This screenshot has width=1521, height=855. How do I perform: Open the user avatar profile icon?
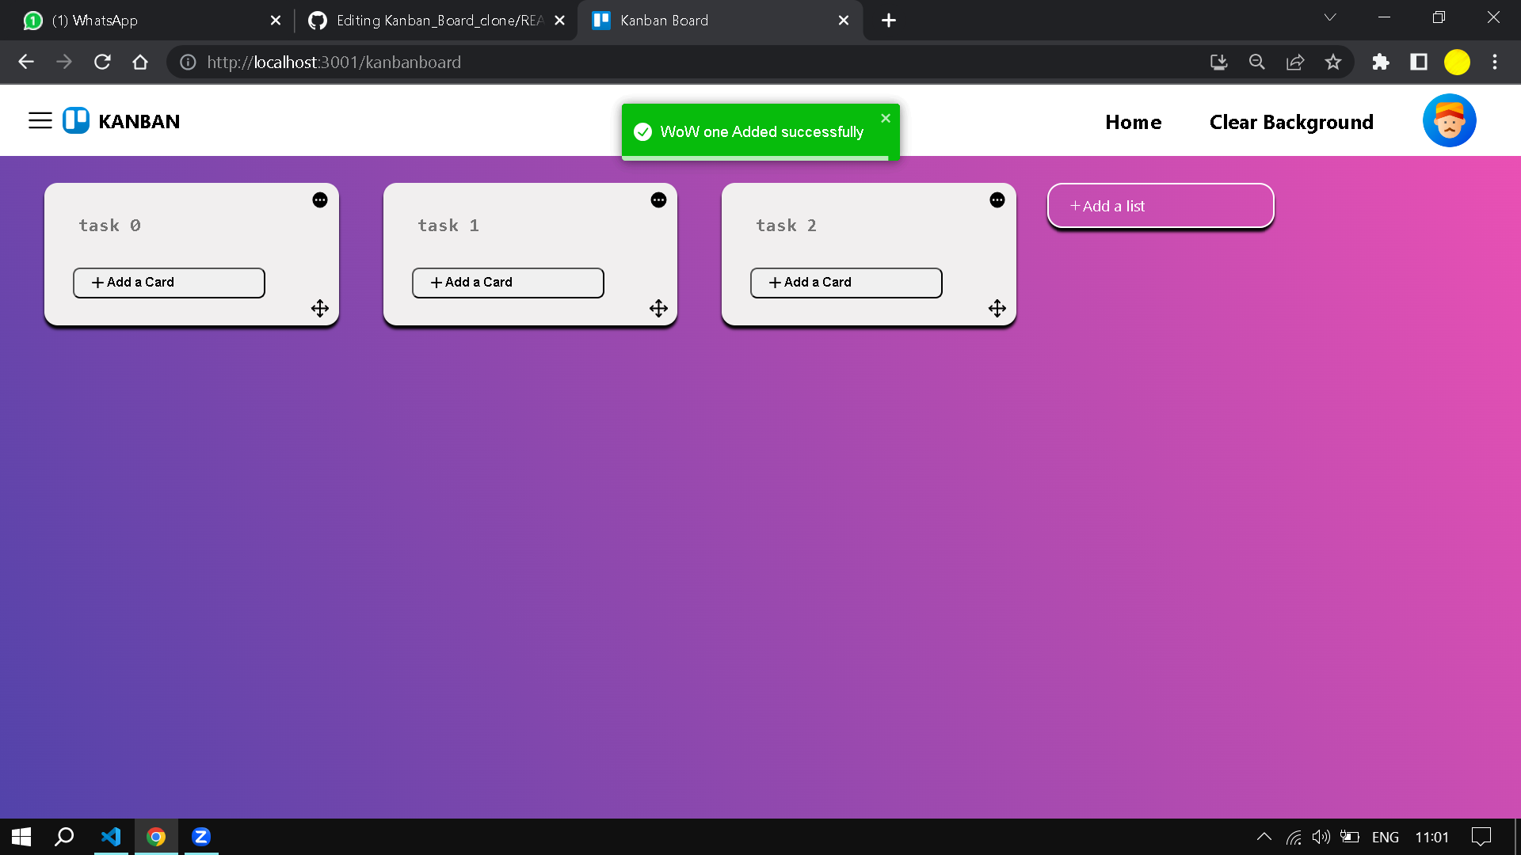[1448, 120]
